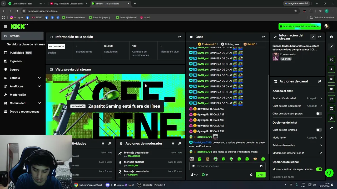
Task: Open MANU2804 moderator profile link
Action: [x=134, y=156]
